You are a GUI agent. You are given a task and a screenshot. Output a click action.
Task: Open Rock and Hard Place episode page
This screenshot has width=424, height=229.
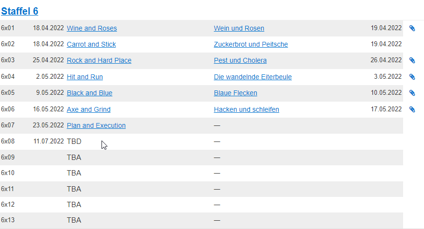(x=99, y=60)
